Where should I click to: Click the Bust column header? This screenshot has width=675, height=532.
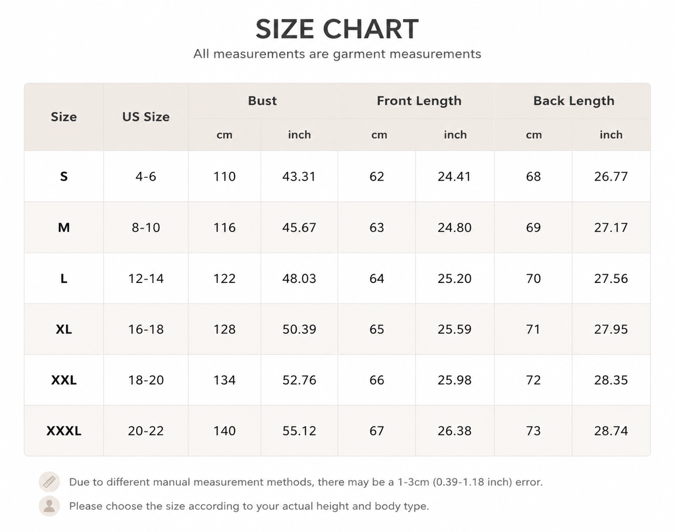pyautogui.click(x=262, y=101)
